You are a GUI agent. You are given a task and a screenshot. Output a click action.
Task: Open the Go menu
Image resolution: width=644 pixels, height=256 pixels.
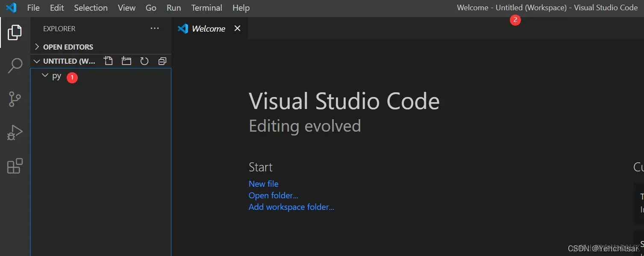pyautogui.click(x=151, y=8)
